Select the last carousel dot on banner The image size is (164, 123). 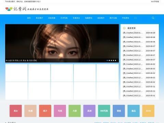click(x=115, y=60)
